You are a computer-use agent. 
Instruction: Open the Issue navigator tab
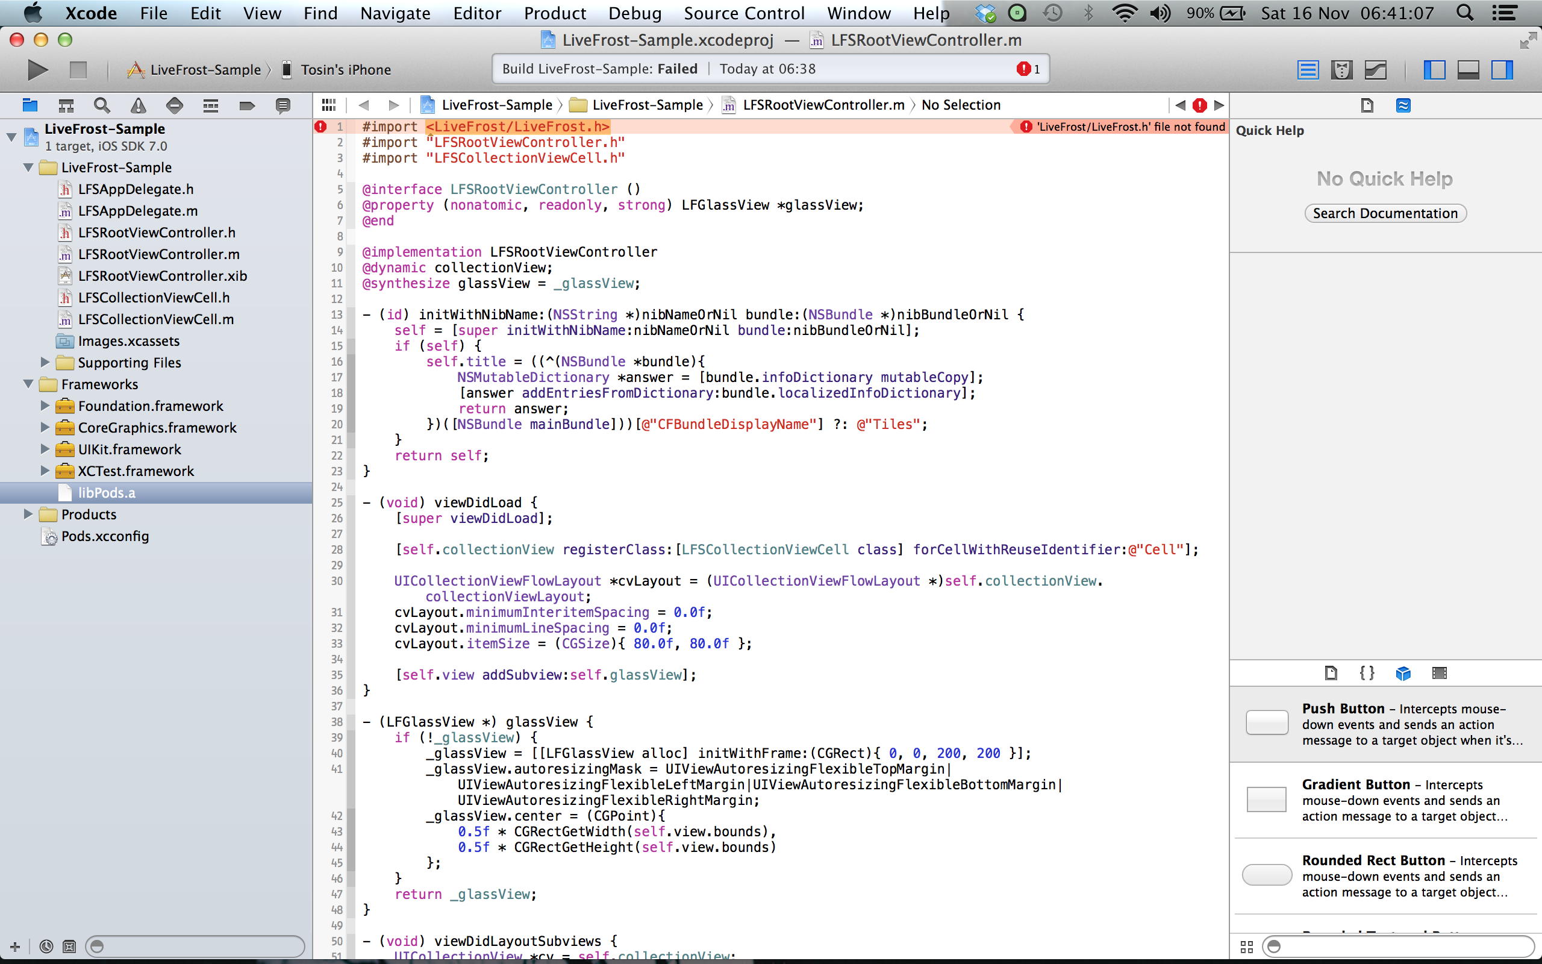pos(139,105)
